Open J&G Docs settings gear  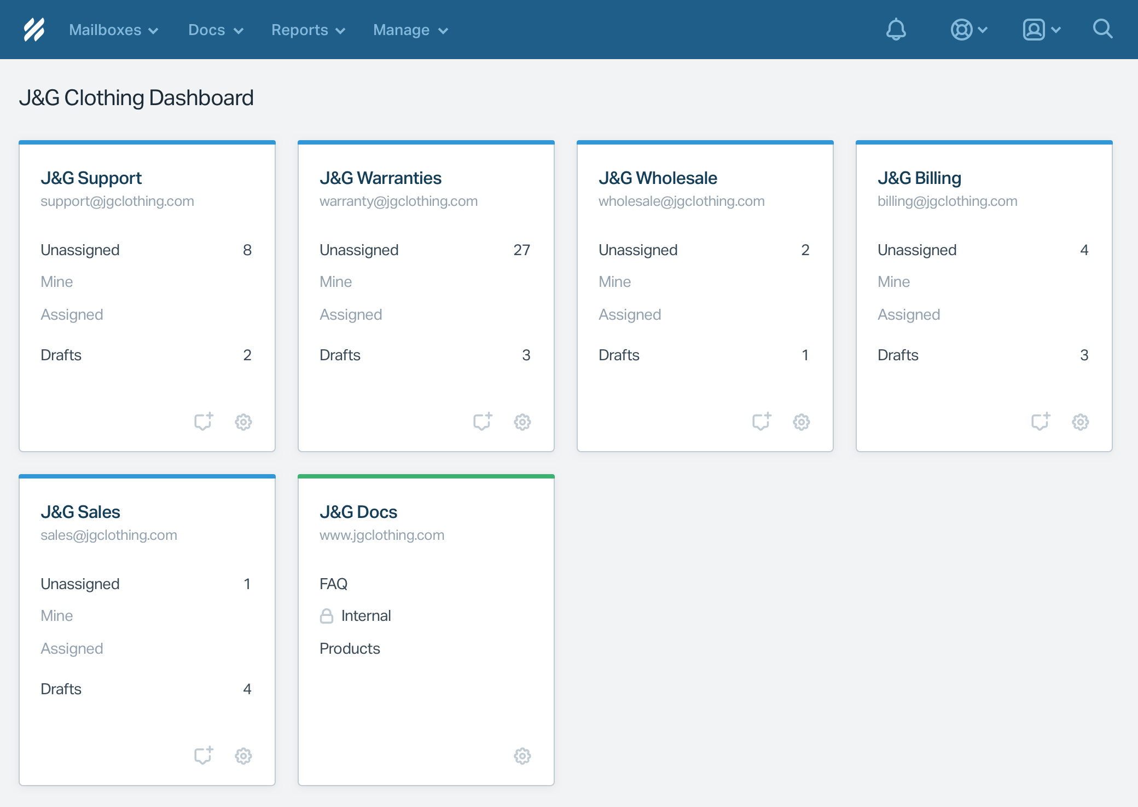[522, 756]
